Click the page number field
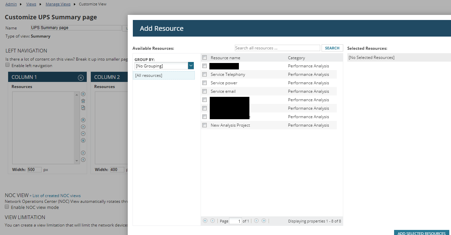 click(x=235, y=221)
